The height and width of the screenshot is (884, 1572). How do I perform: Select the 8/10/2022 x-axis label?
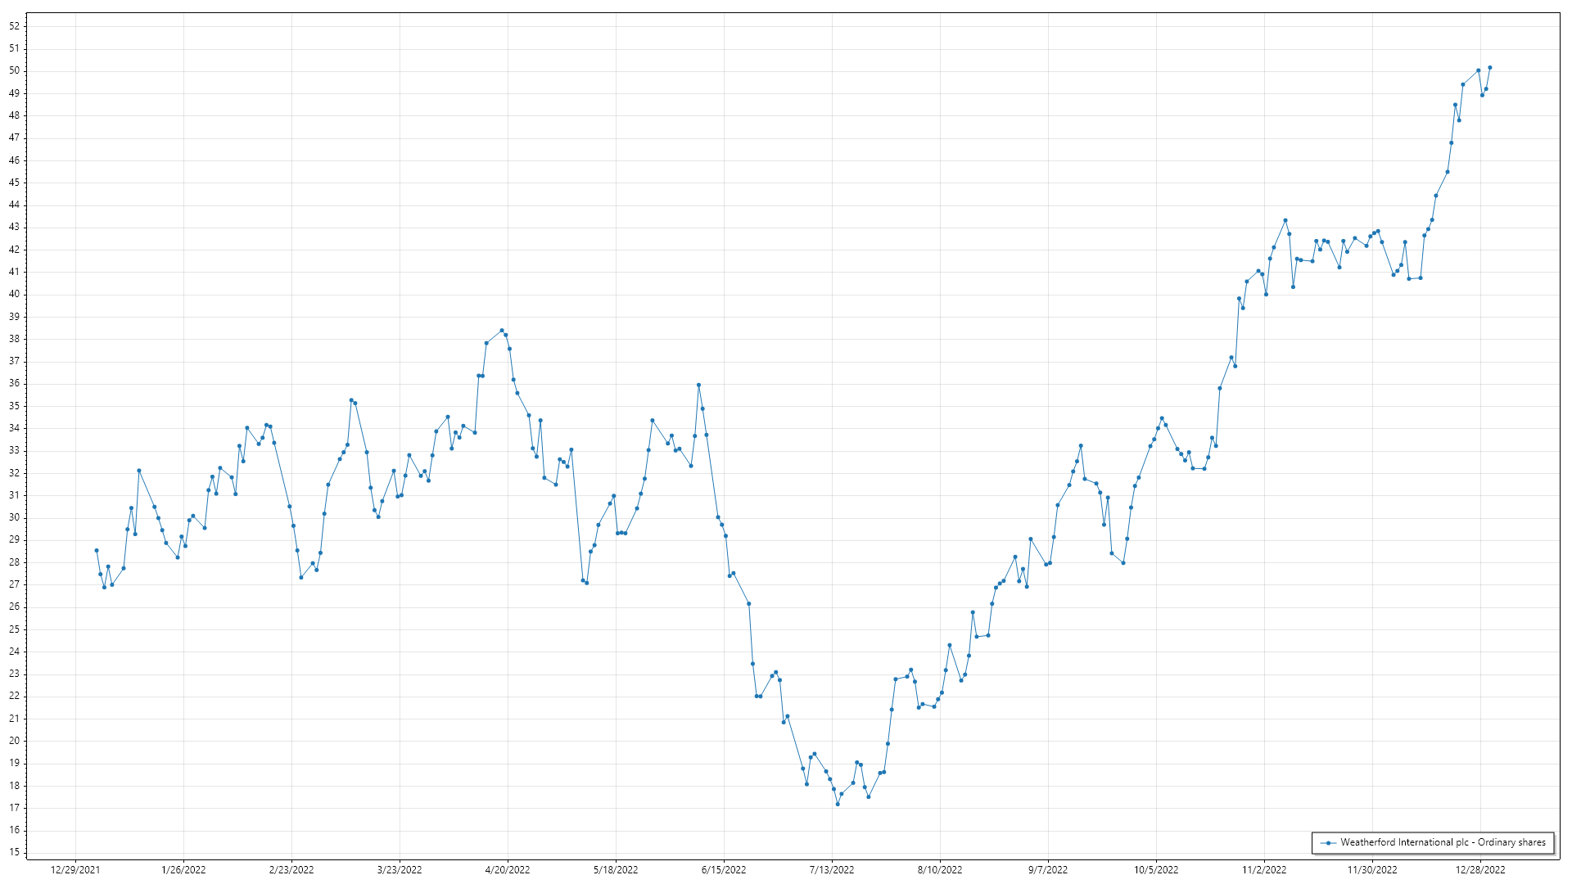point(940,870)
